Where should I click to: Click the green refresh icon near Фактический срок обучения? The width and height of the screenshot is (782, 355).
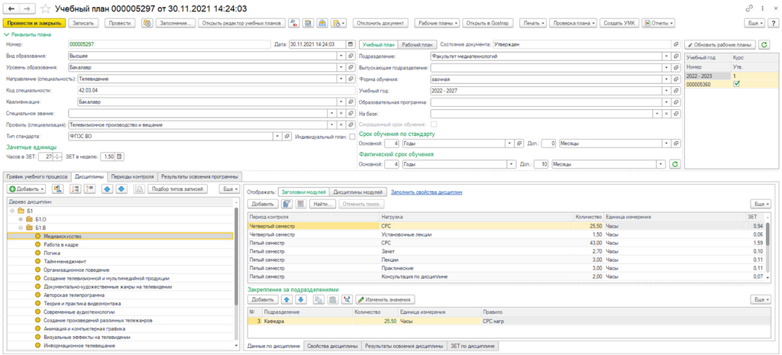pyautogui.click(x=675, y=164)
